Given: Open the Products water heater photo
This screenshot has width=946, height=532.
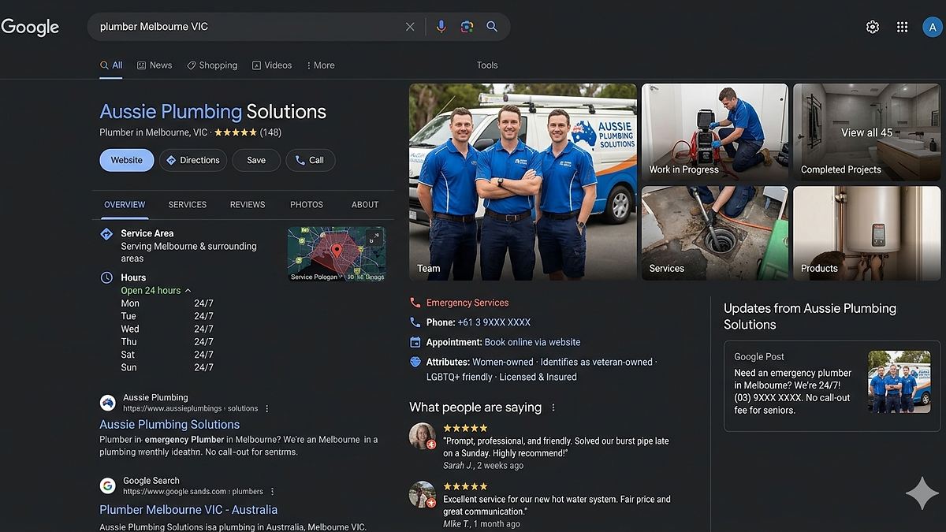Looking at the screenshot, I should coord(867,233).
